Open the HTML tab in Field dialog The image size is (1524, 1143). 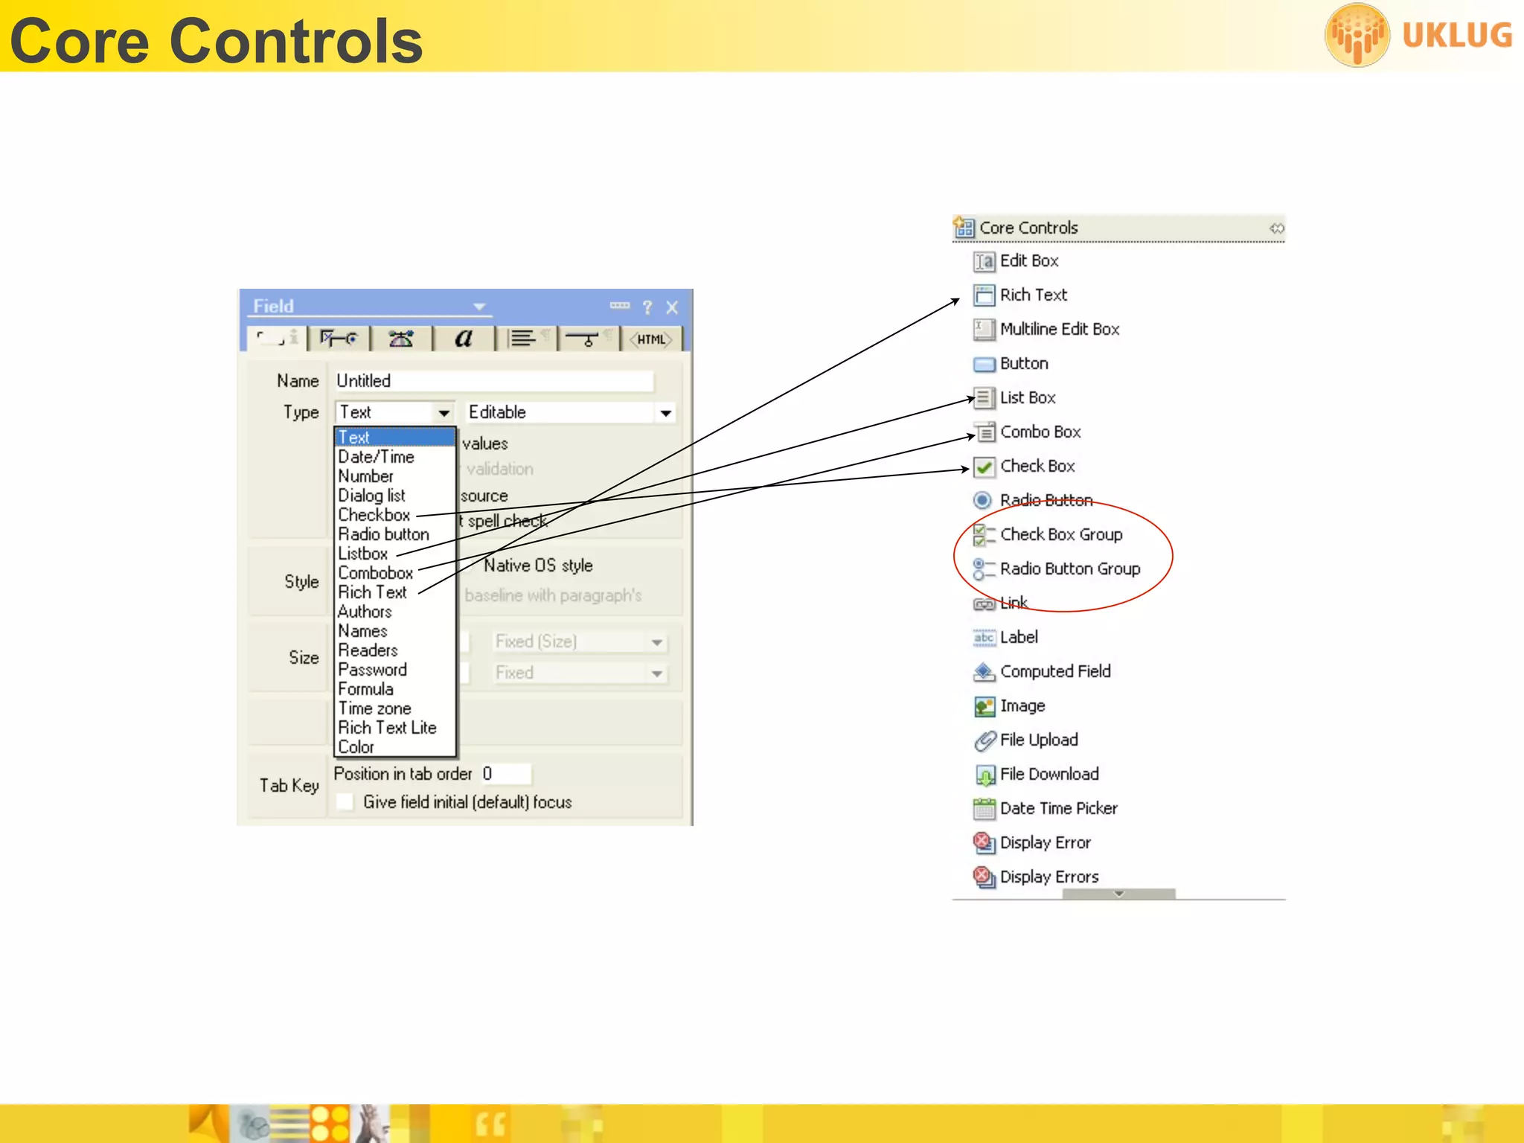(x=650, y=339)
